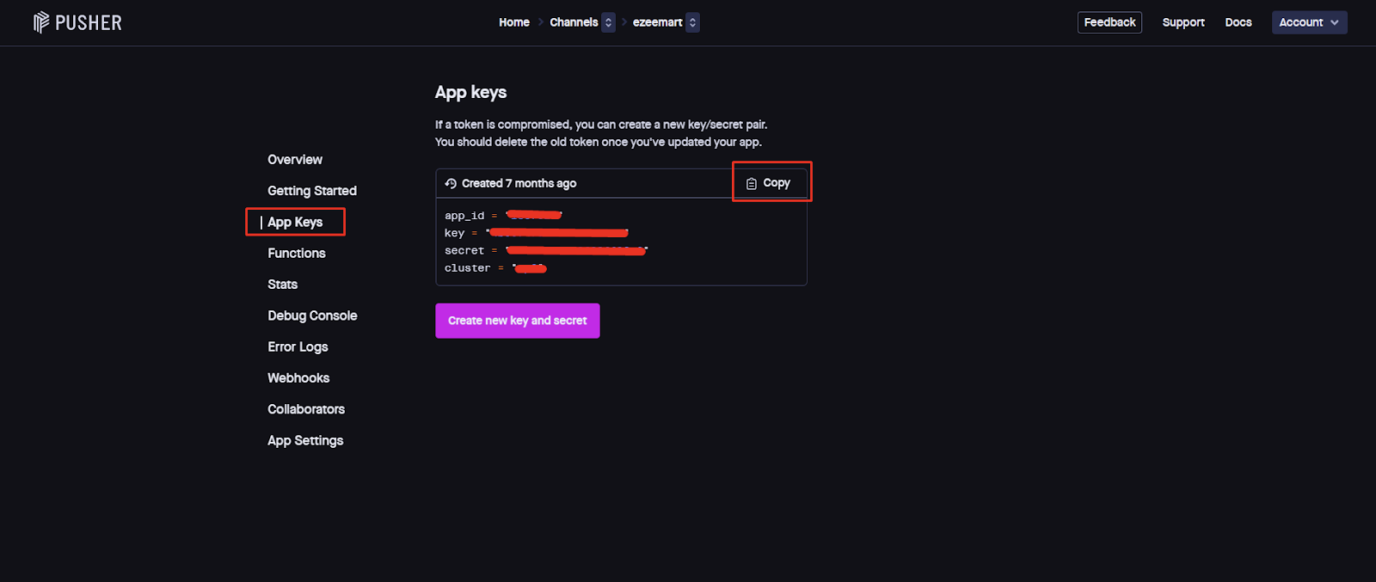
Task: Click the cluster line in credentials
Action: point(496,268)
